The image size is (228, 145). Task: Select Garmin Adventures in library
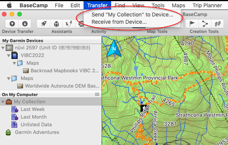(x=37, y=132)
